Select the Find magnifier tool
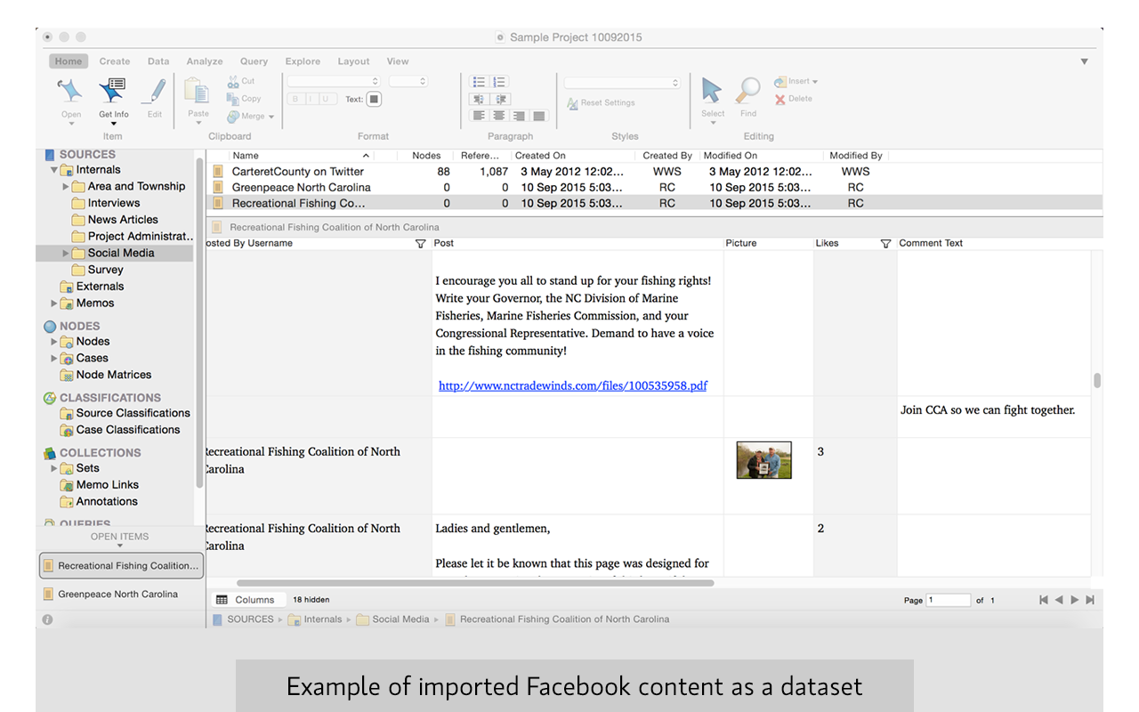 [x=748, y=91]
